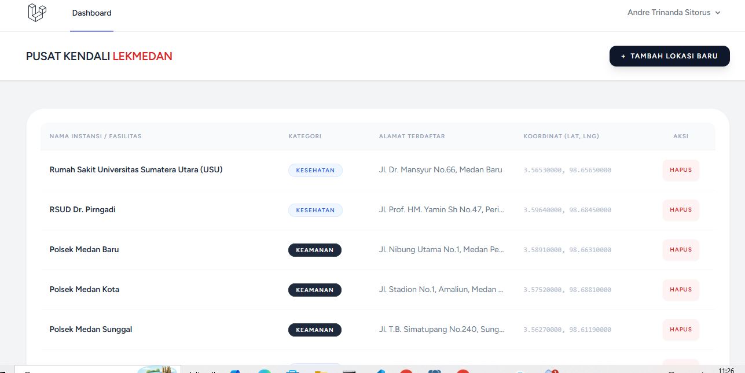Select the name Rumah Sakit Universitas Sumatera Utara (USU)
The width and height of the screenshot is (745, 373).
[x=136, y=170]
